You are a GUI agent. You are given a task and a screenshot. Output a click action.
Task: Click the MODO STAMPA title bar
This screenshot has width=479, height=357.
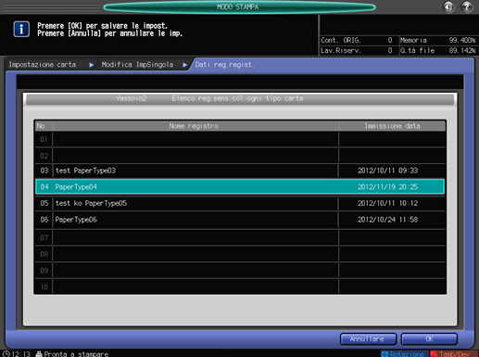click(239, 6)
